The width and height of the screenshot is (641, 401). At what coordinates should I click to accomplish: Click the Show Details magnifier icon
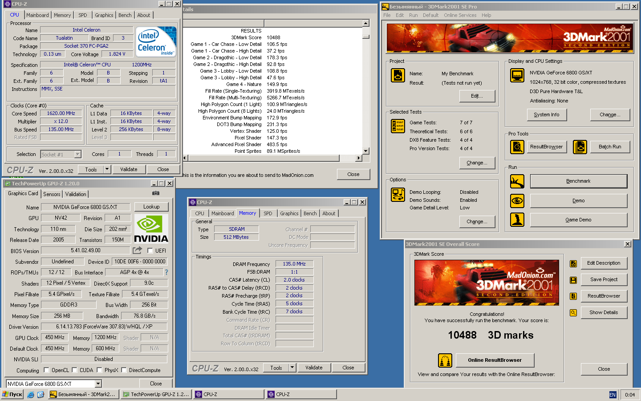[x=573, y=313]
